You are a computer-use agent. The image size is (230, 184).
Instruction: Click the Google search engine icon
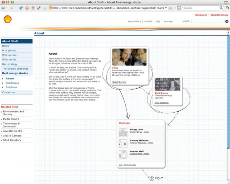[x=179, y=8]
